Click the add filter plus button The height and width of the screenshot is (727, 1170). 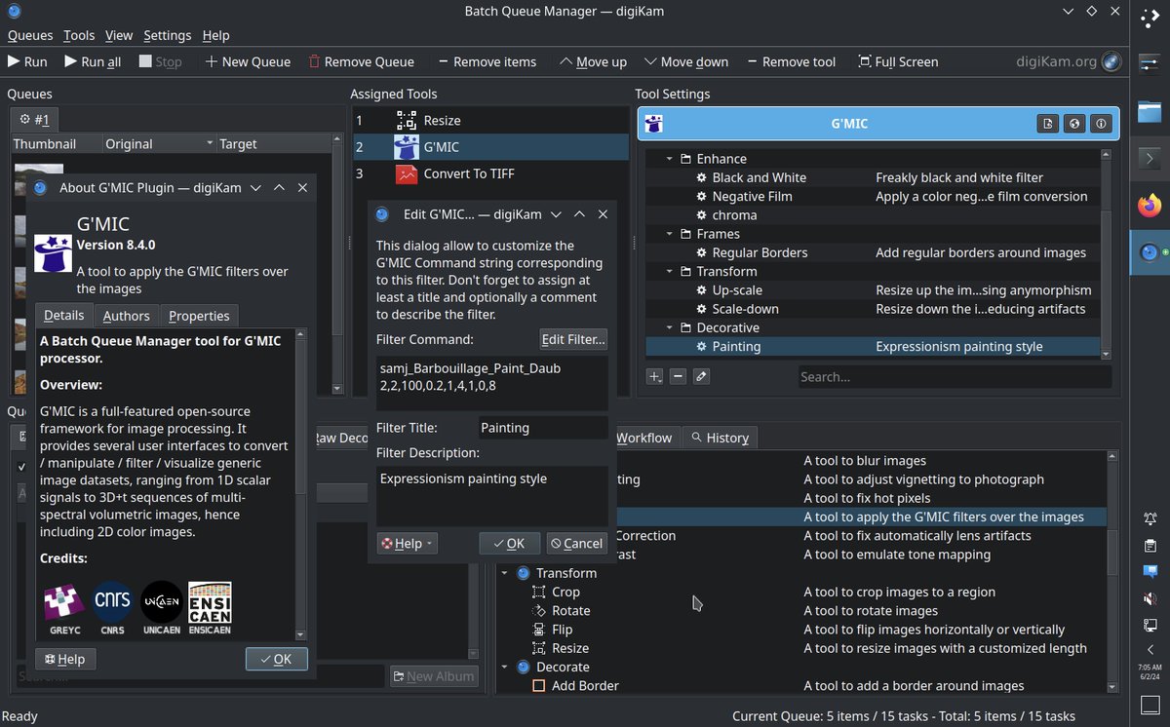tap(655, 376)
